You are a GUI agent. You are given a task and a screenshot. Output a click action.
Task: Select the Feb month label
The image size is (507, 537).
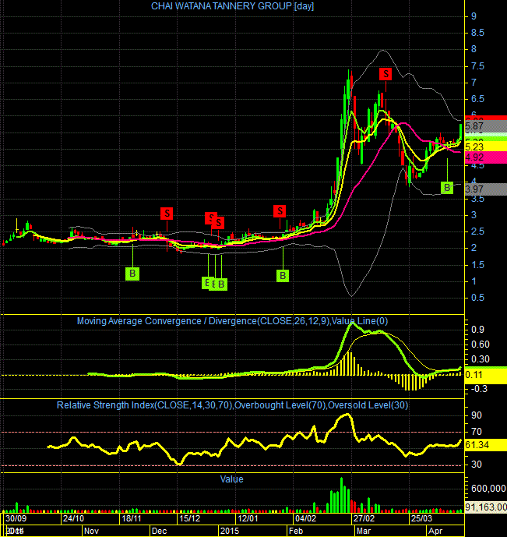click(296, 532)
